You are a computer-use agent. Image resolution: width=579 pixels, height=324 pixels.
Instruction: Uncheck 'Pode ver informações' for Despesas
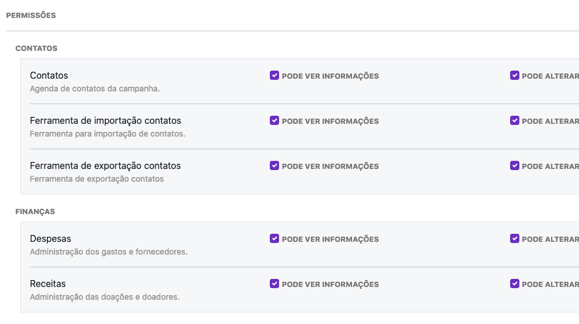pos(274,238)
